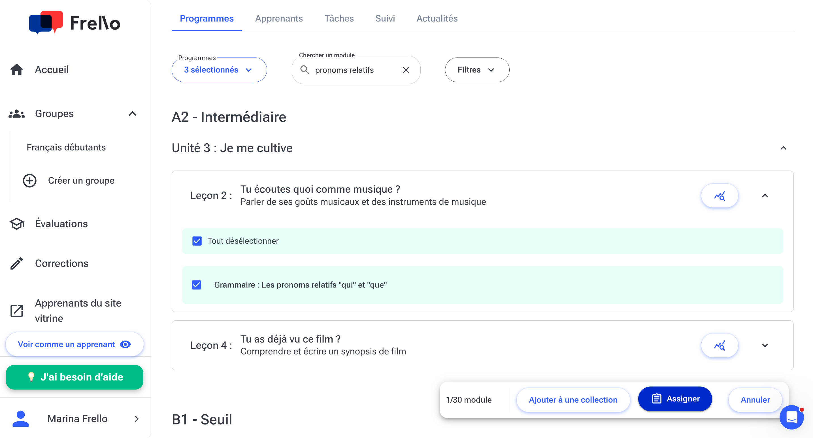Open stats icon for Leçon 2
Screen dimensions: 813x438
719,196
